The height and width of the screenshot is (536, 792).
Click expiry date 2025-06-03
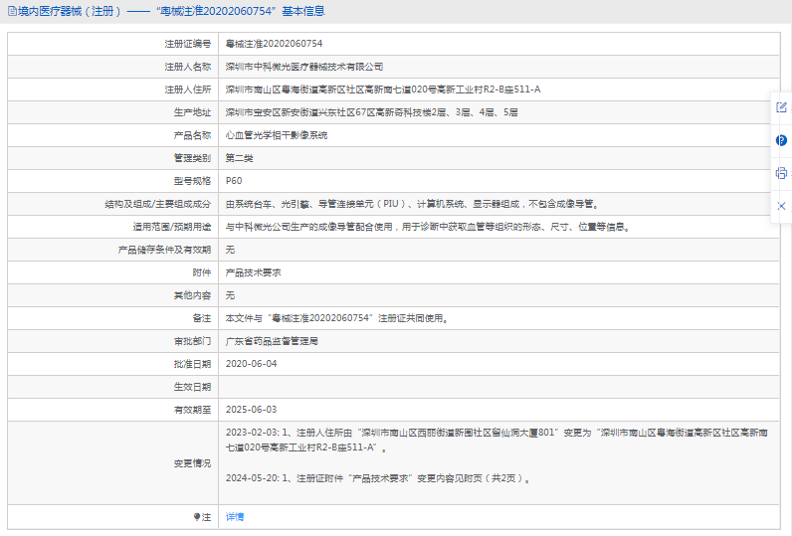[x=251, y=410]
